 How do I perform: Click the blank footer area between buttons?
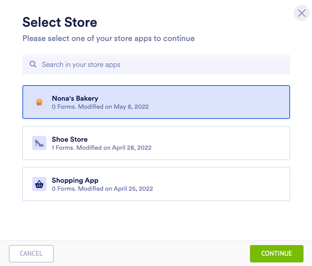[152, 254]
